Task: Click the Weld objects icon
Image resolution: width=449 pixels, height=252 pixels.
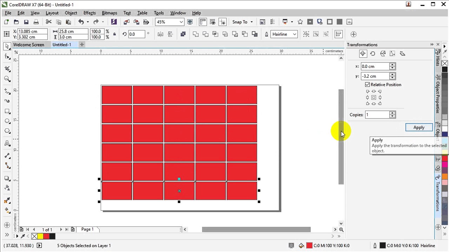Action: (x=196, y=34)
